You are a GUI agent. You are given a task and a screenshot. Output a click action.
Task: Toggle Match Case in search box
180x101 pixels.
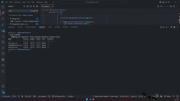[x=31, y=11]
